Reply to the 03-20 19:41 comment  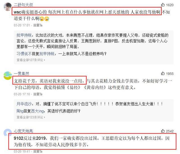[38, 151]
